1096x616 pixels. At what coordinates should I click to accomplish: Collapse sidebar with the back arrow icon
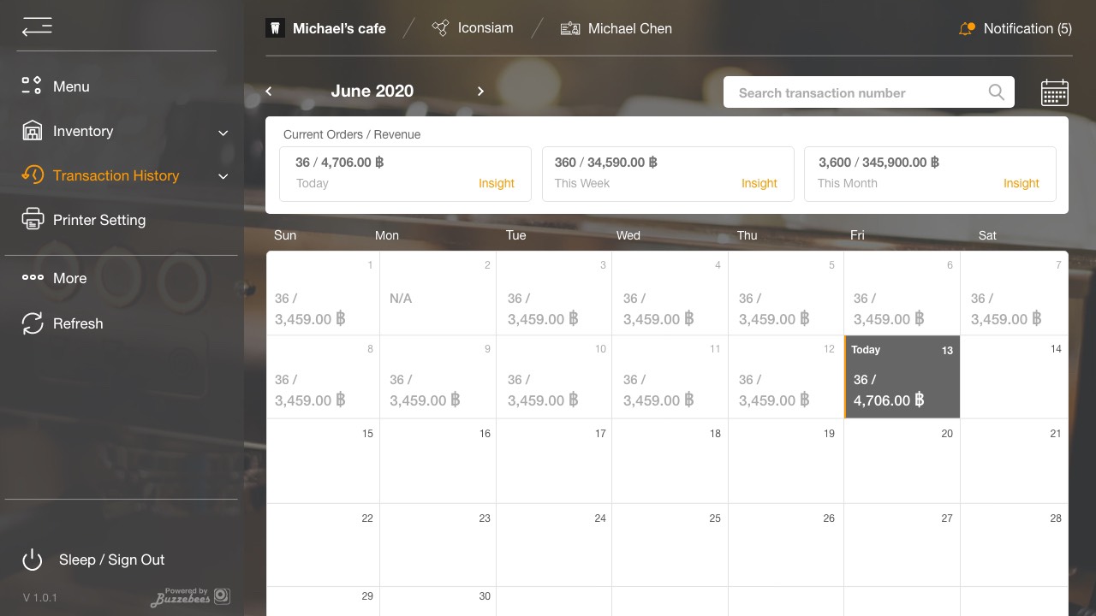click(x=37, y=27)
